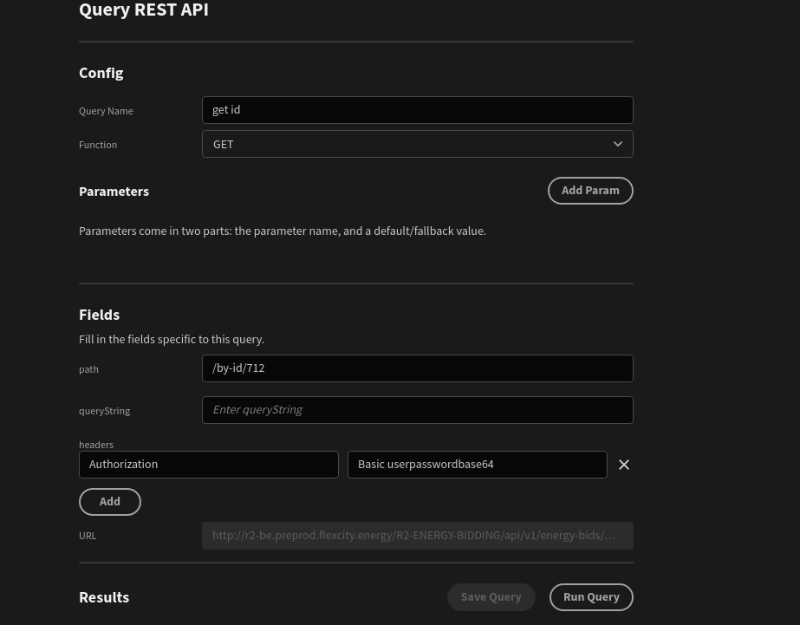Edit the header value 'Basic userpasswordbase64'
This screenshot has height=625, width=800.
coord(477,465)
